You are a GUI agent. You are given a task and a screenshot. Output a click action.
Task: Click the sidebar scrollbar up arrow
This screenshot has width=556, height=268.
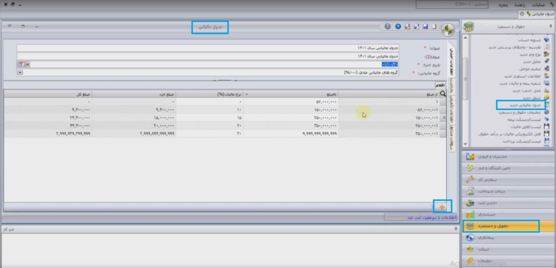click(466, 37)
